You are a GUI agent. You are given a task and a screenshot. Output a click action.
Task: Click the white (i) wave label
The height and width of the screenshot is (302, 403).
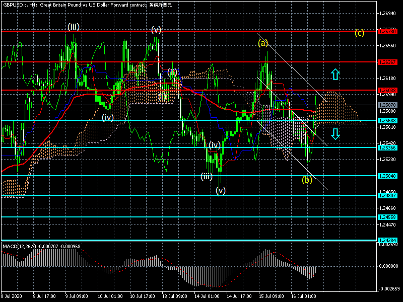162,97
